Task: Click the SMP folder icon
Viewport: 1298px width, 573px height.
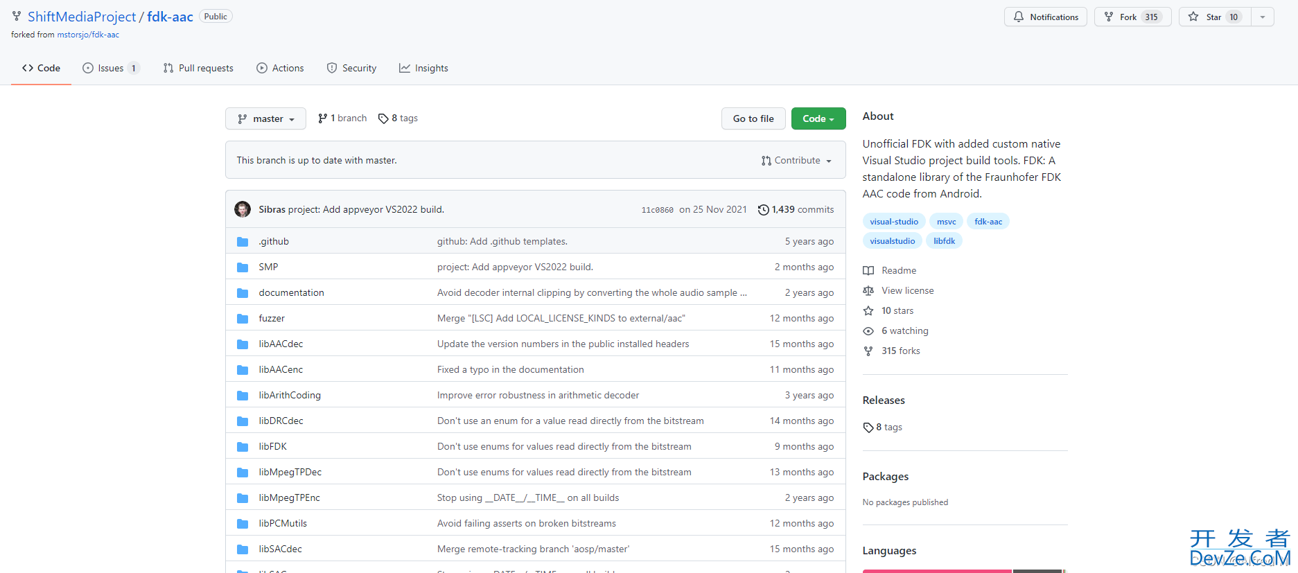Action: pos(243,267)
